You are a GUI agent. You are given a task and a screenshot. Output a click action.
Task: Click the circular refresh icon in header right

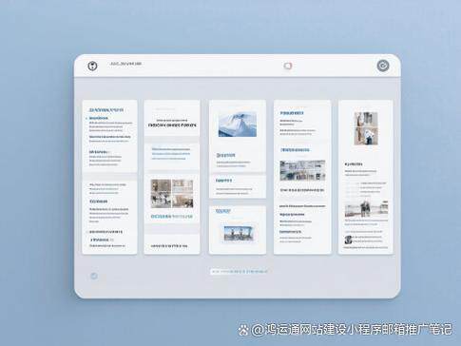[x=383, y=66]
